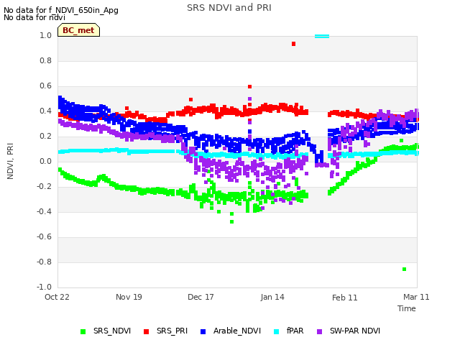The height and width of the screenshot is (345, 460).
Task: Click the green SRS_NDVI legend swatch
Action: tap(83, 331)
